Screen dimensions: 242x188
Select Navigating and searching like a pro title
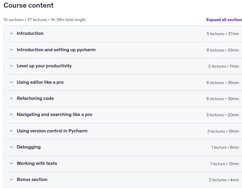54,114
